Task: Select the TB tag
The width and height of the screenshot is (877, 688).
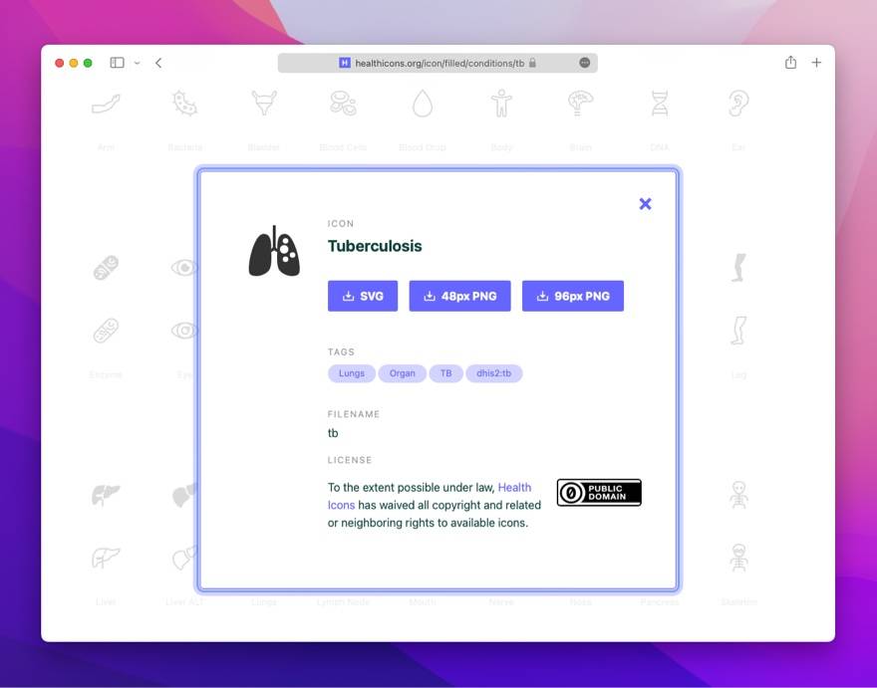Action: (445, 373)
